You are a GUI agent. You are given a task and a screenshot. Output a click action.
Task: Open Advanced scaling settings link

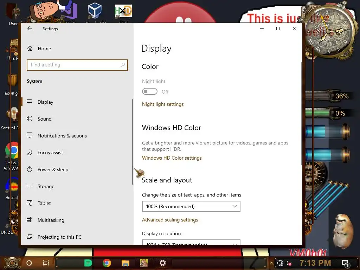(x=170, y=220)
